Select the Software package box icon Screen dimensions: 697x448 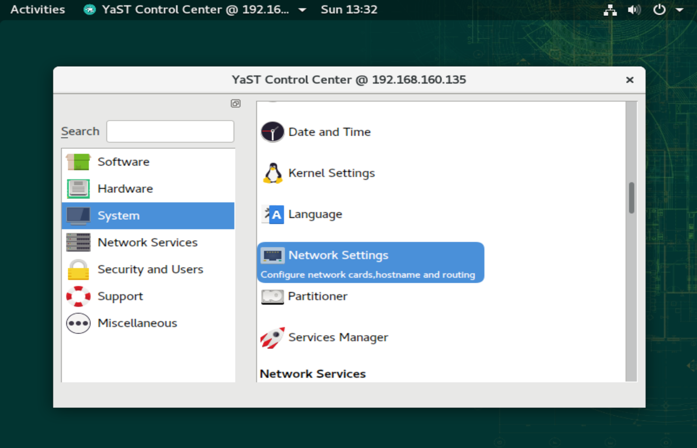[78, 162]
